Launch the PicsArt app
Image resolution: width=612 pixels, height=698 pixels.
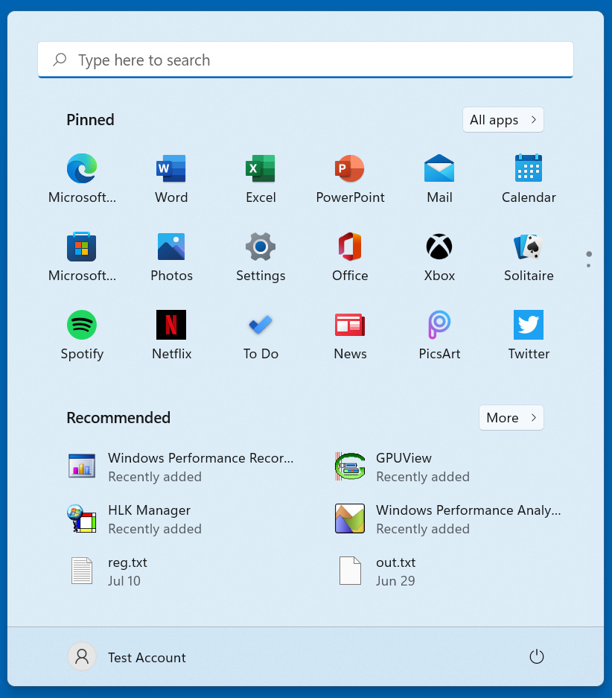click(x=439, y=334)
